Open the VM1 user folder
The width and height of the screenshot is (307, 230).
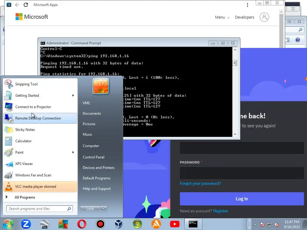(86, 103)
